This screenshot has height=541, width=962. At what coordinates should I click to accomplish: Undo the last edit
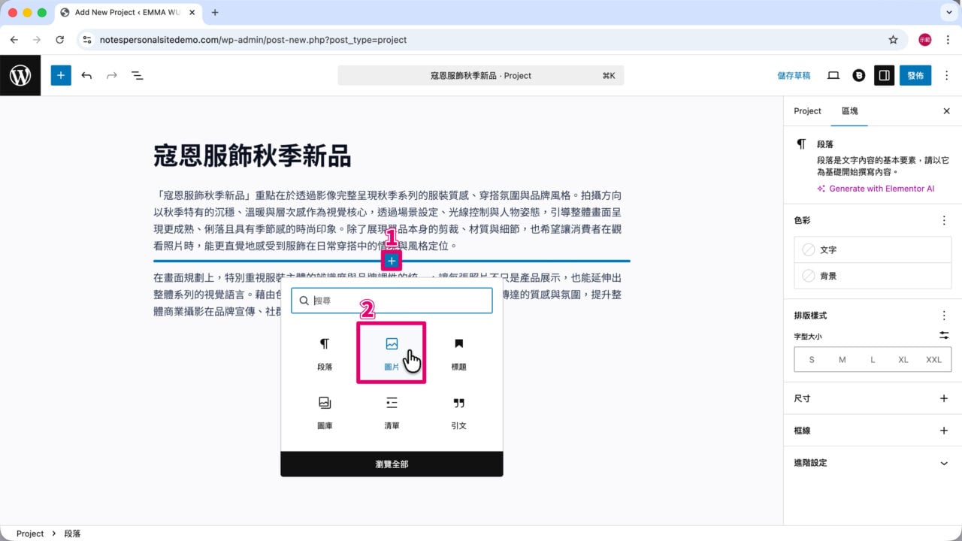click(x=86, y=75)
